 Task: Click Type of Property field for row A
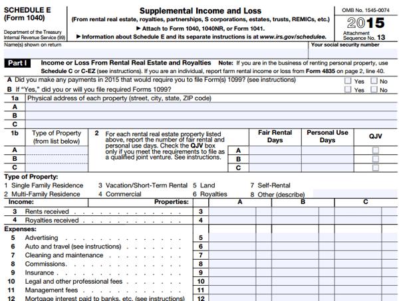click(57, 150)
